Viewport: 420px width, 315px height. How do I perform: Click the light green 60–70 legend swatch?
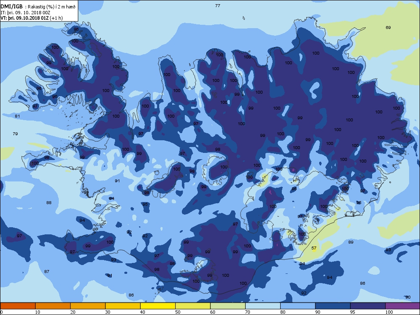[228, 306]
